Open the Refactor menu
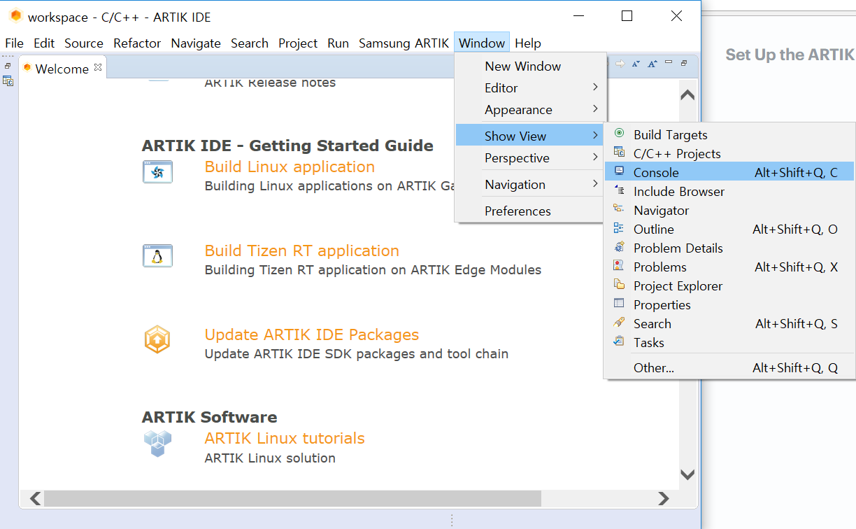The width and height of the screenshot is (856, 529). (137, 43)
